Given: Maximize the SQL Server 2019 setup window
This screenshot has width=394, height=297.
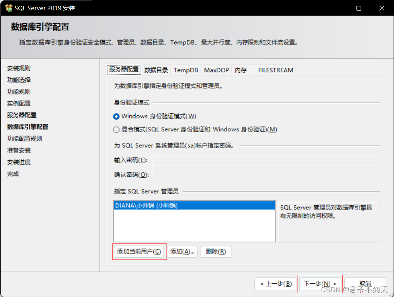Looking at the screenshot, I should coord(359,8).
